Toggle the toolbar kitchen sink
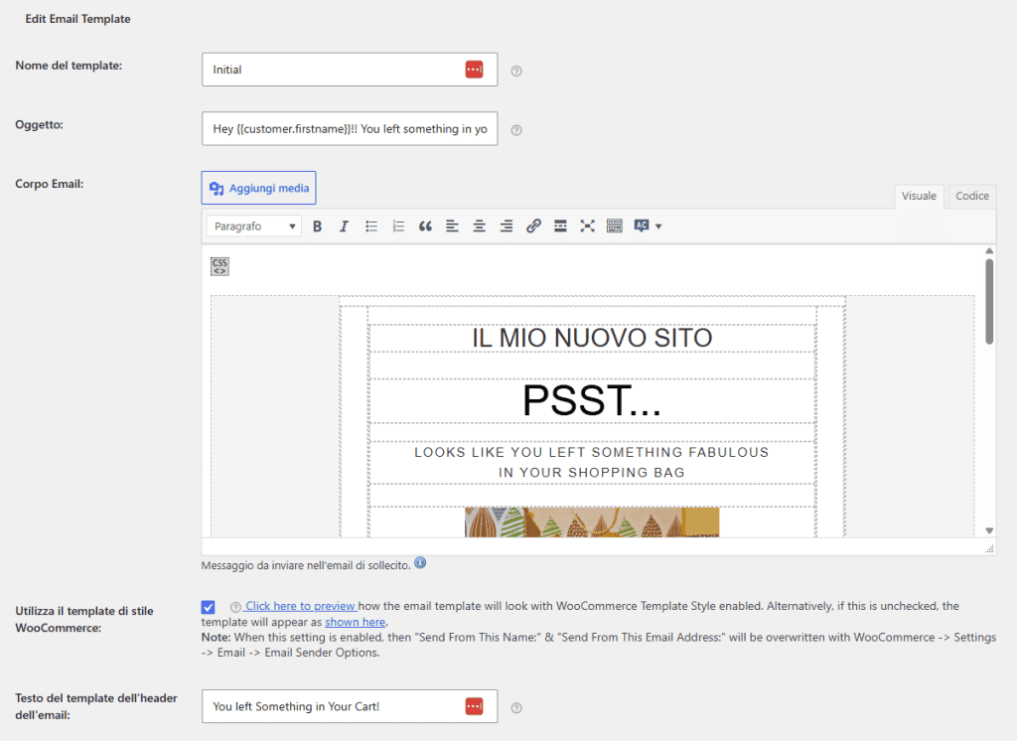 (x=614, y=226)
